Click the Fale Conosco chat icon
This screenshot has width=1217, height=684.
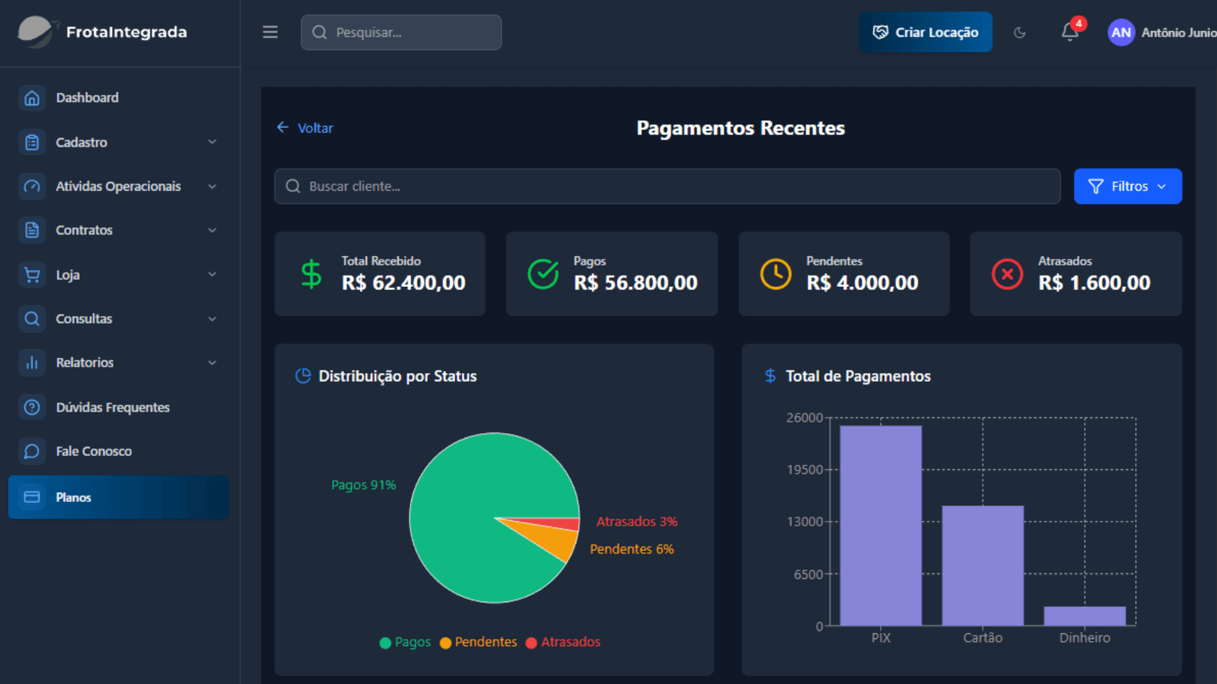pyautogui.click(x=32, y=452)
